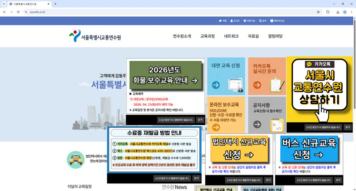Tick 1시간 동안 다시 열람하지 않습니다 on 버스 신규교육 popup

click(314, 180)
